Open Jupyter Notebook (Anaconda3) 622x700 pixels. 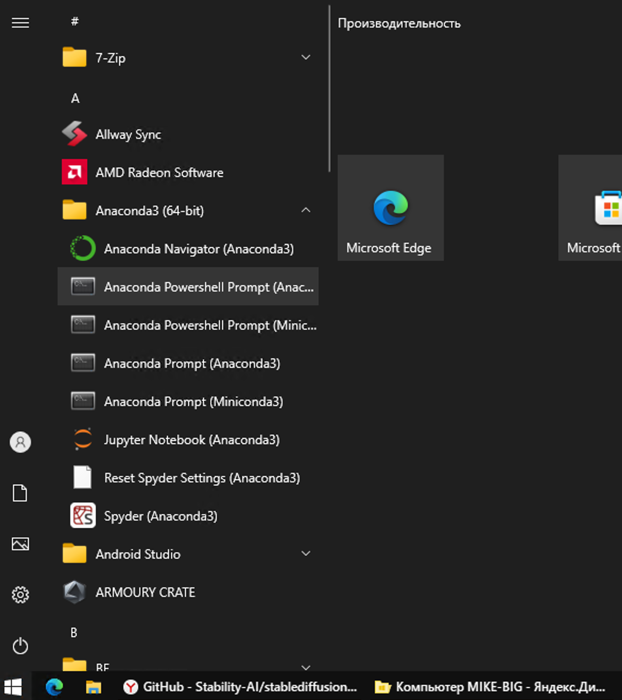[x=191, y=440]
